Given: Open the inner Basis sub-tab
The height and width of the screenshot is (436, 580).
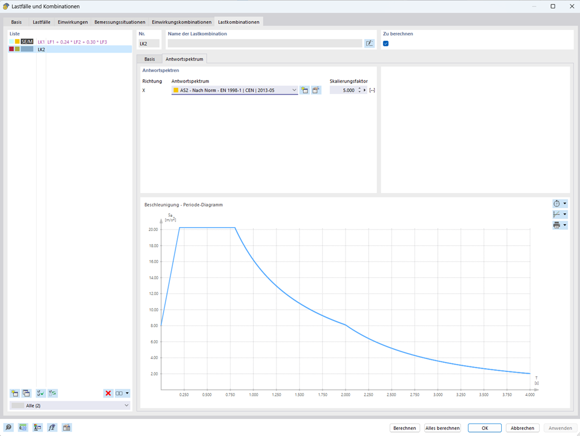Looking at the screenshot, I should [150, 59].
